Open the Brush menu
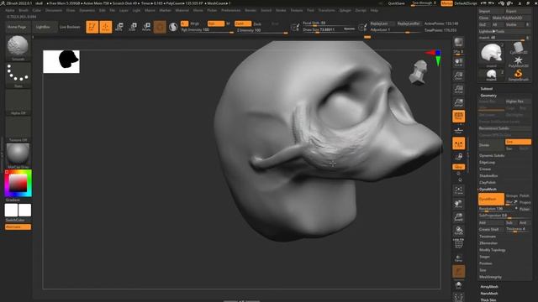The height and width of the screenshot is (302, 538). click(24, 11)
